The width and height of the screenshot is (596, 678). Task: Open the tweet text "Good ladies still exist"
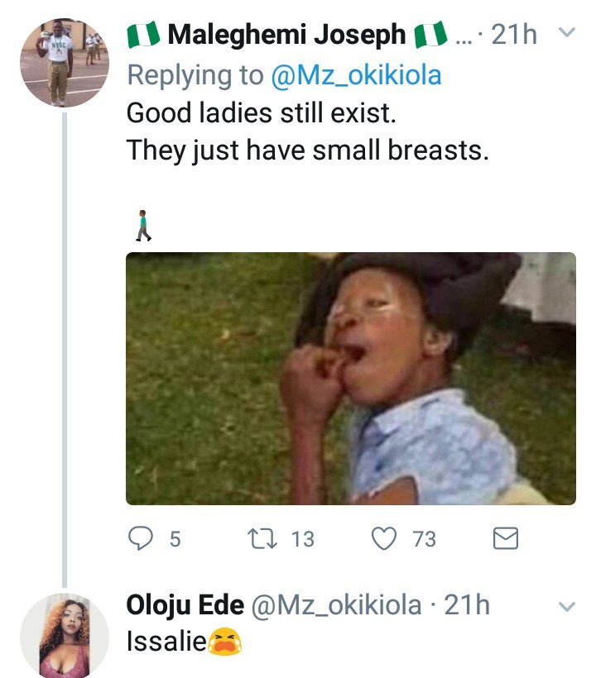click(261, 113)
